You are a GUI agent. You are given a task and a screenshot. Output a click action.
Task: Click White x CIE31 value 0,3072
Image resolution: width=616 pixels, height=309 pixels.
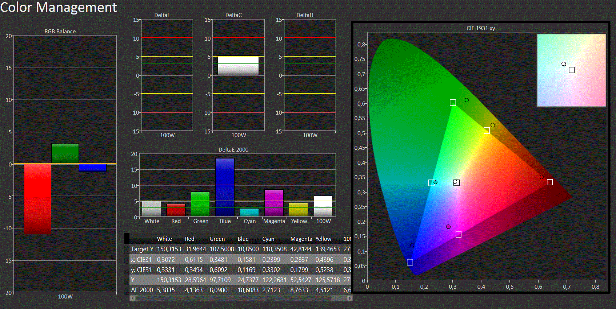point(166,260)
